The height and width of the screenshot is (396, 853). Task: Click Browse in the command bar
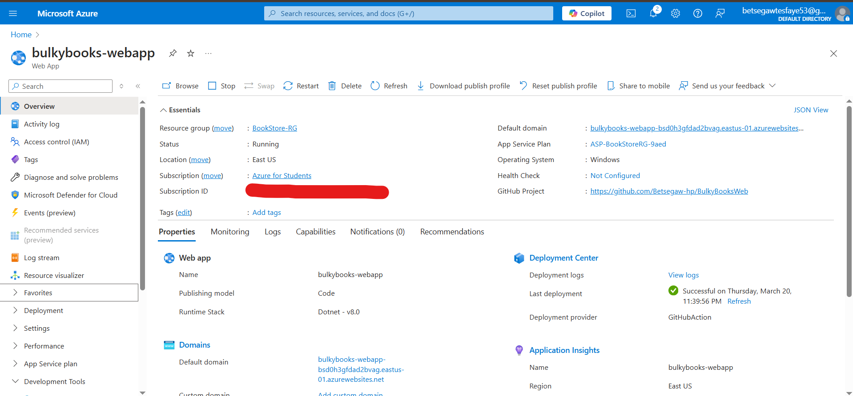tap(181, 86)
